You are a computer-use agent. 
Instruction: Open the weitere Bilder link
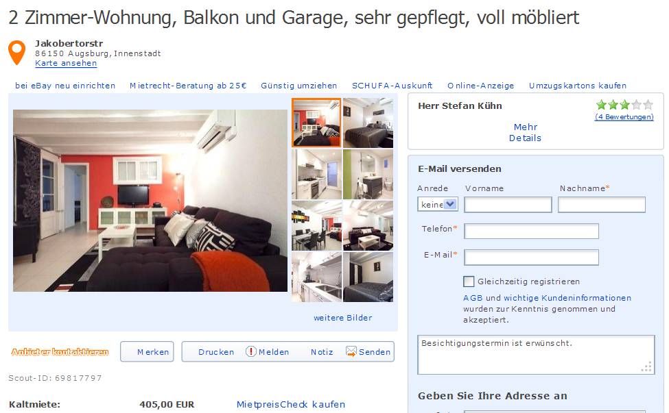342,318
